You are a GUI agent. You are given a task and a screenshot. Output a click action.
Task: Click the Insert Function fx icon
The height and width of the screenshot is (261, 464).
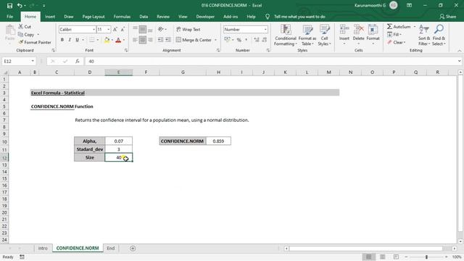click(78, 61)
